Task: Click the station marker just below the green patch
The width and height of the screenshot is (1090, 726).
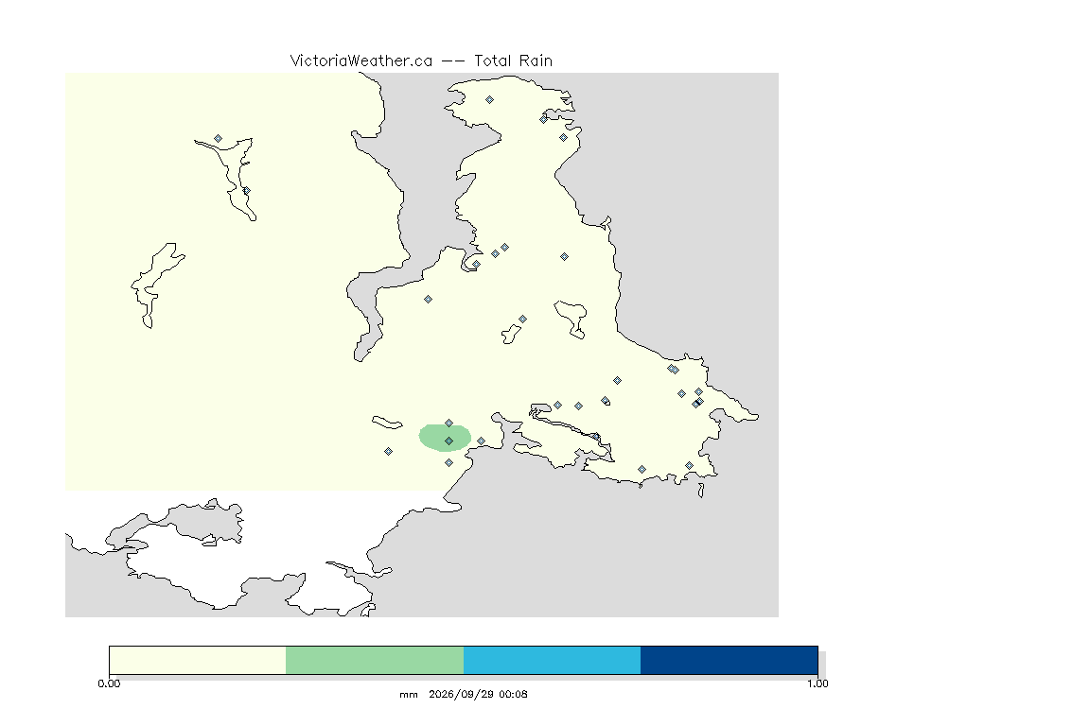Action: 449,462
